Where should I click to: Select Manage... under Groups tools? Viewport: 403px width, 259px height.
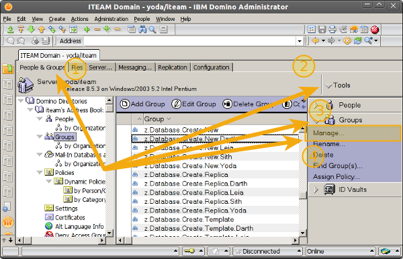pos(328,133)
